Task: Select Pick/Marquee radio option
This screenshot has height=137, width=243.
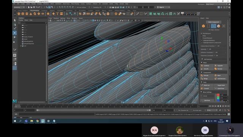Action: (x=202, y=33)
